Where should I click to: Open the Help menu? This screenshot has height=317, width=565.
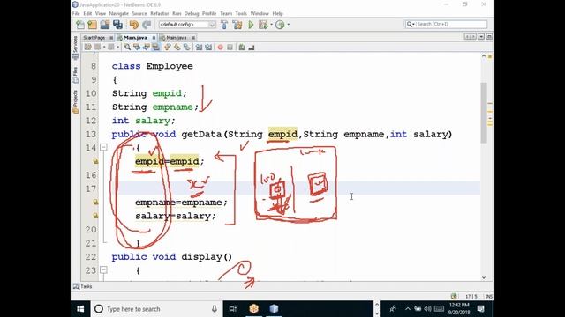pyautogui.click(x=277, y=13)
